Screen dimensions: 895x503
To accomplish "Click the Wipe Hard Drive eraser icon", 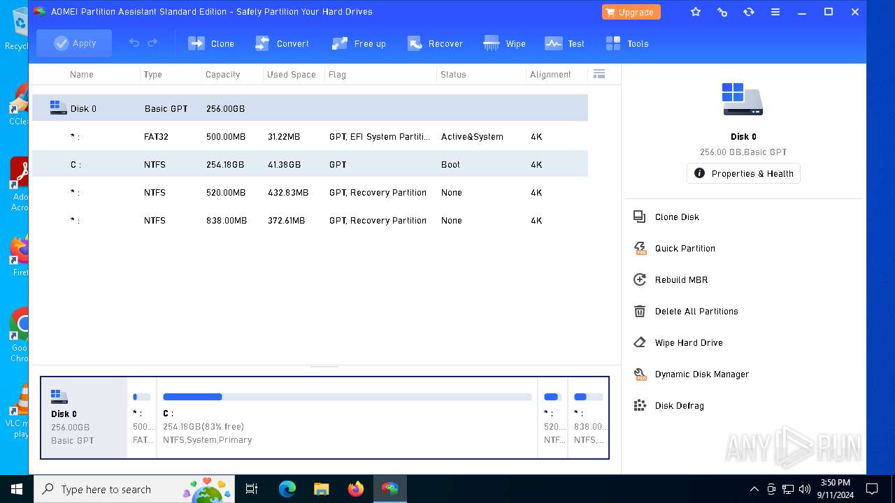I will click(x=639, y=342).
